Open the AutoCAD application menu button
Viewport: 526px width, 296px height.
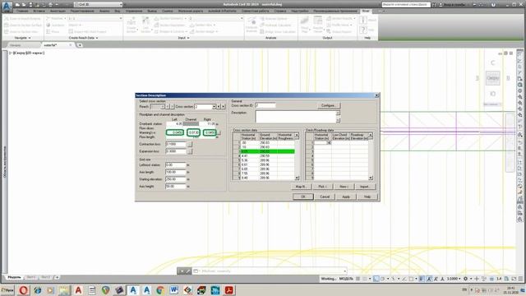(x=7, y=7)
